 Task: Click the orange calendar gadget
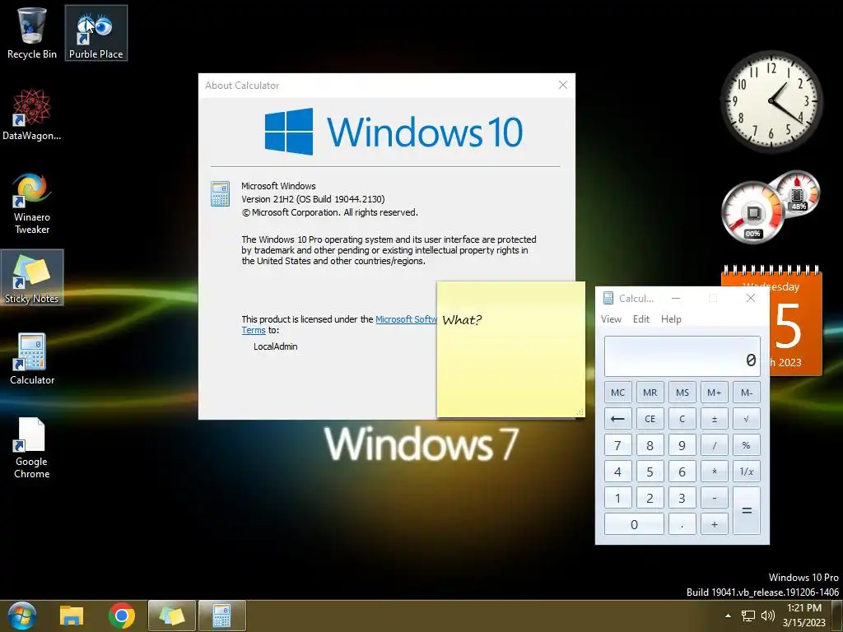[796, 320]
